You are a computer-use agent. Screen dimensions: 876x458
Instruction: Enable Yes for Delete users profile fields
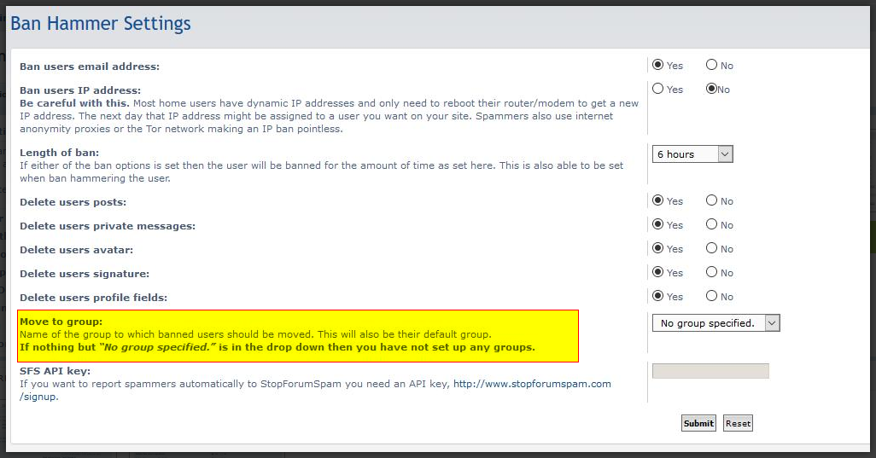(658, 296)
